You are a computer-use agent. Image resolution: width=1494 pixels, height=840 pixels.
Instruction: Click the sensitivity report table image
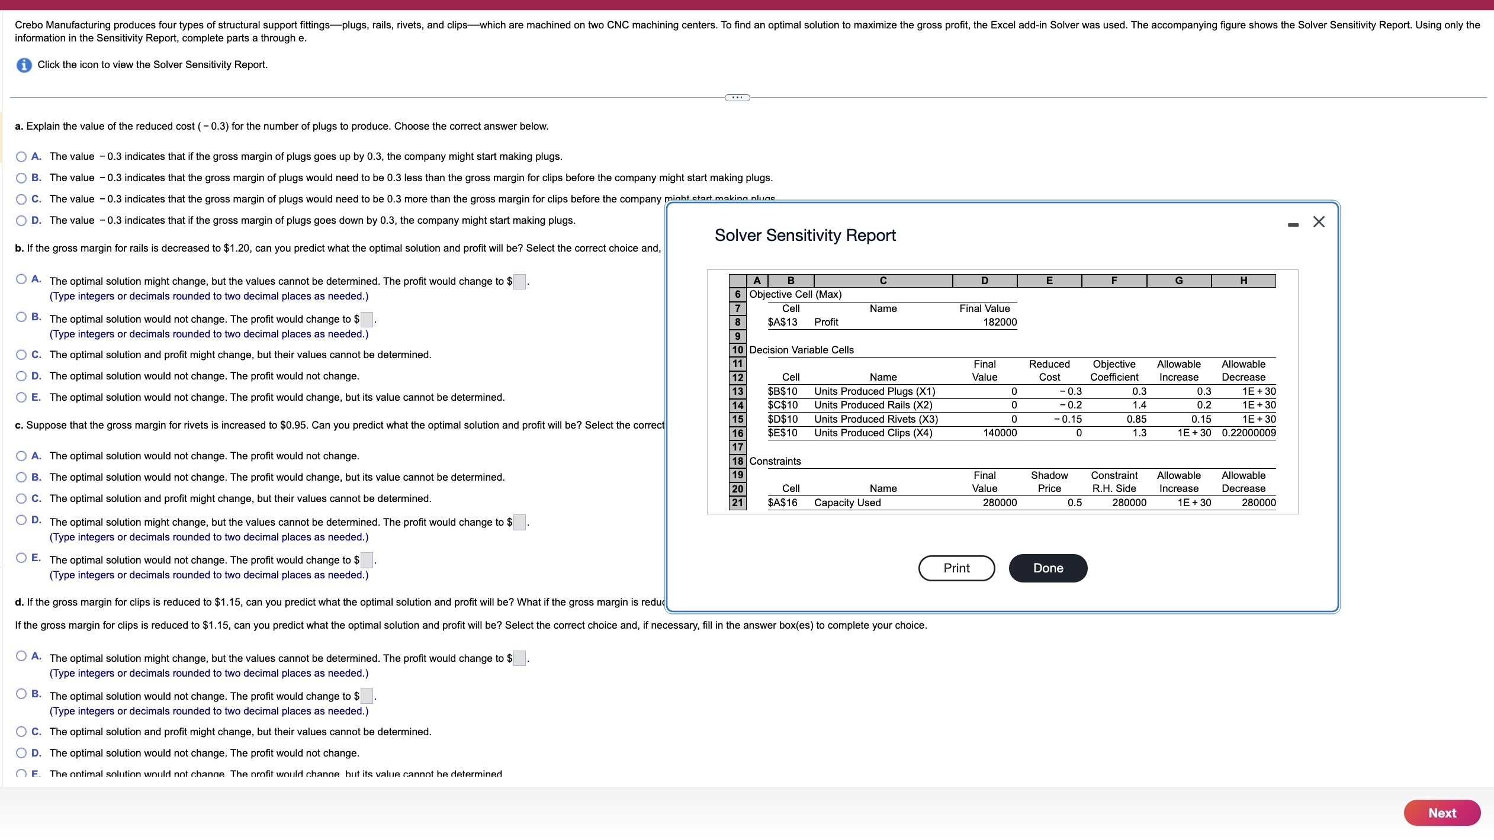[1002, 392]
